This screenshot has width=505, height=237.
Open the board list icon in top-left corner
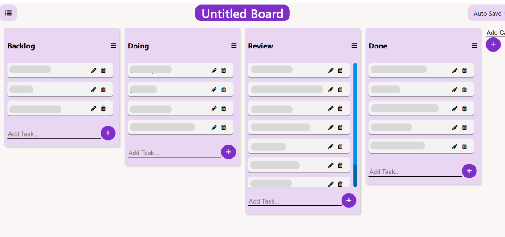8,13
